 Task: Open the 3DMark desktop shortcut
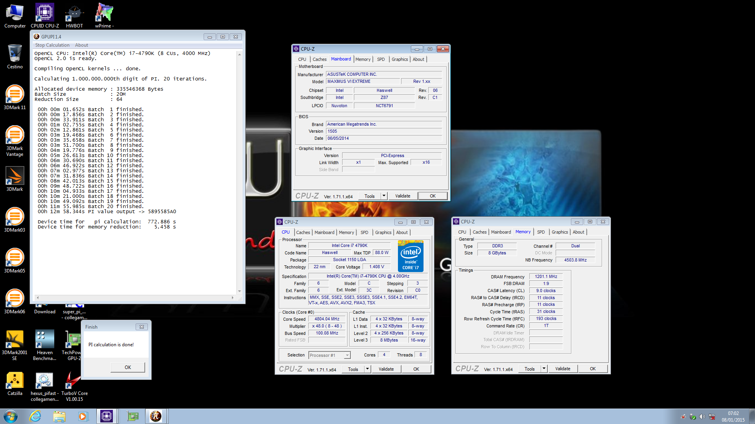coord(15,179)
